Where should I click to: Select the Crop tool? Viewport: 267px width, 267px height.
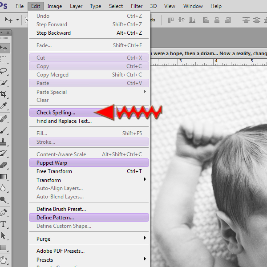3,94
